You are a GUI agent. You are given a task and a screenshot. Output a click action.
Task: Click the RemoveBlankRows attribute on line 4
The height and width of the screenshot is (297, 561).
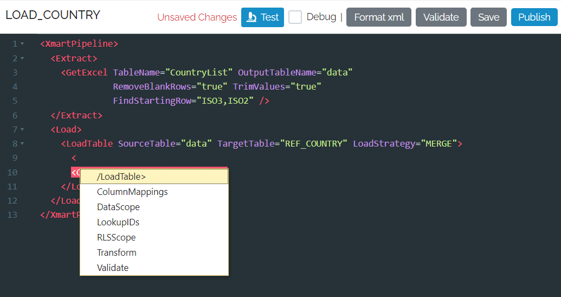152,87
